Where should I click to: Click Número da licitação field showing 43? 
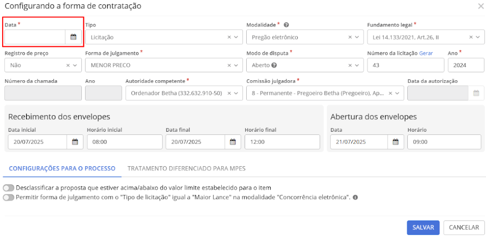click(406, 65)
